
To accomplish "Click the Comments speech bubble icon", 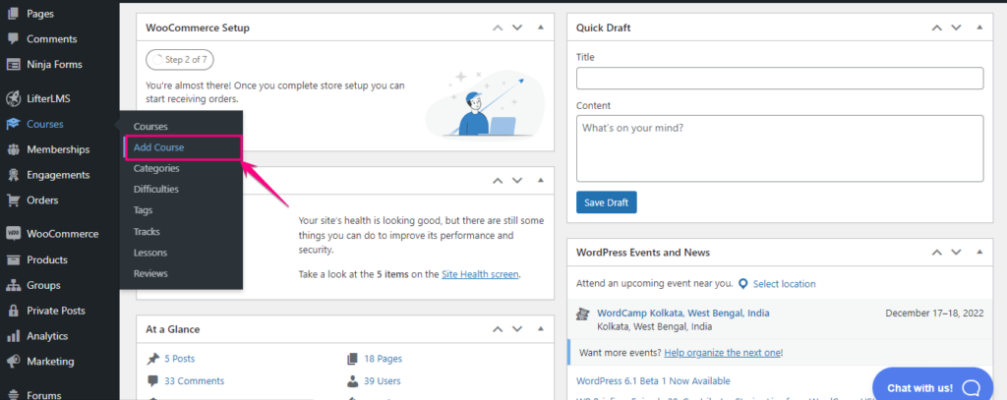I will coord(13,39).
